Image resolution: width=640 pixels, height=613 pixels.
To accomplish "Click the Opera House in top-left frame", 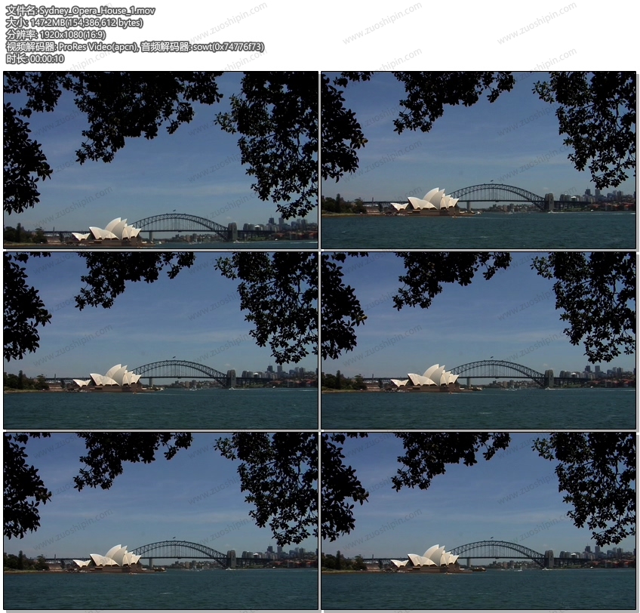I will (111, 232).
